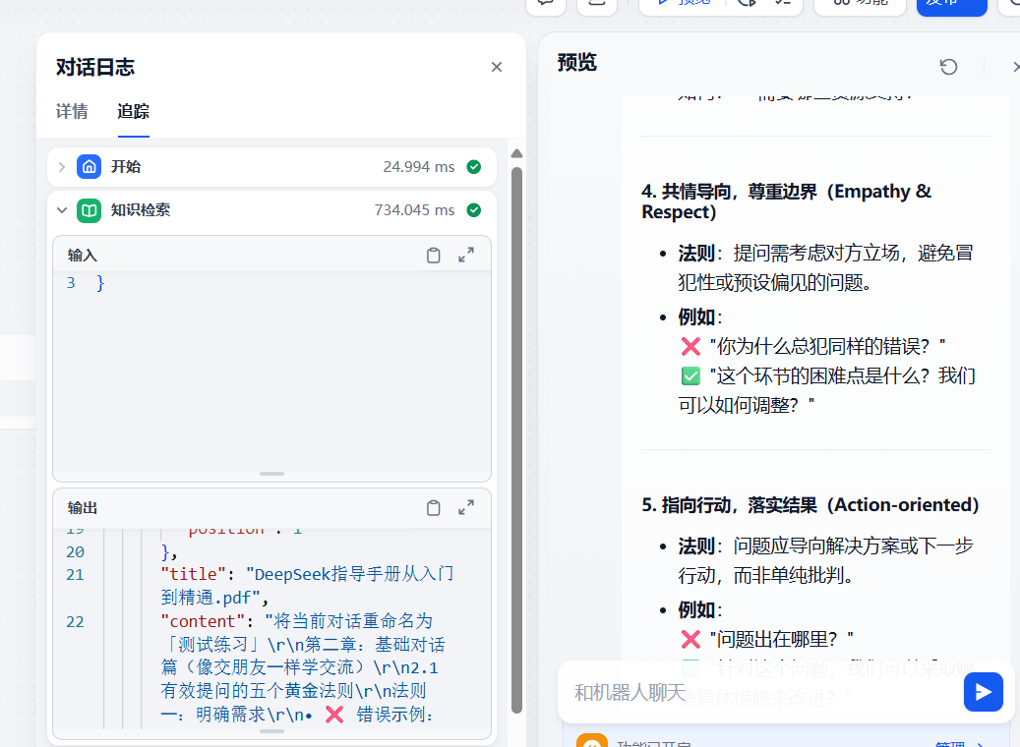Restart the preview conversation with refresh icon
Screen dimensions: 1020x747
tap(948, 66)
